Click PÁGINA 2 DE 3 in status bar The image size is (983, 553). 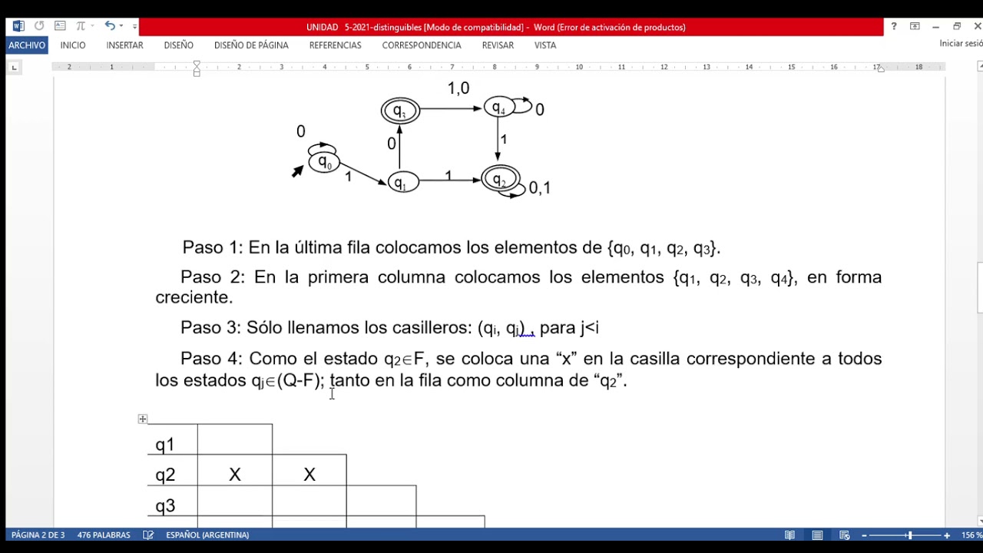[38, 535]
